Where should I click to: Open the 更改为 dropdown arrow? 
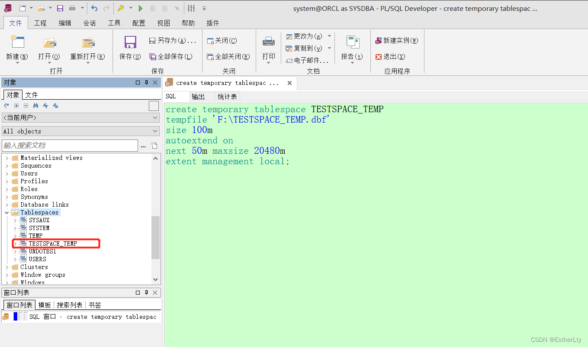(329, 36)
